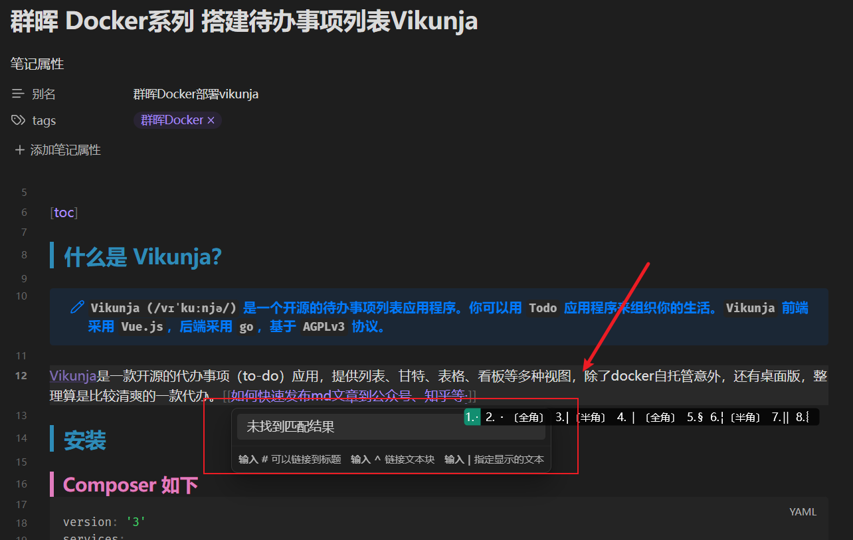
Task: Click the plus icon before 添加笔记属性
Action: tap(19, 150)
